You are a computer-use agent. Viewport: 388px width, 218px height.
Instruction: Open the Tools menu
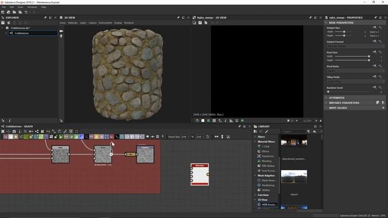20,7
